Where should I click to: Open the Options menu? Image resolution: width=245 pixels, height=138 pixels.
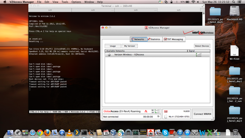tap(76, 2)
